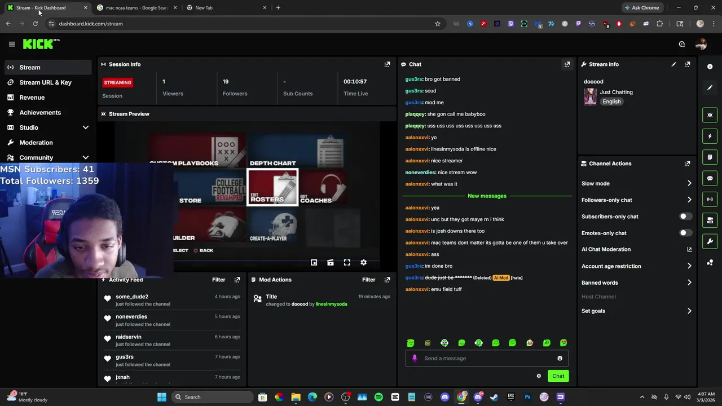Open Moderation in the sidebar

point(48,143)
